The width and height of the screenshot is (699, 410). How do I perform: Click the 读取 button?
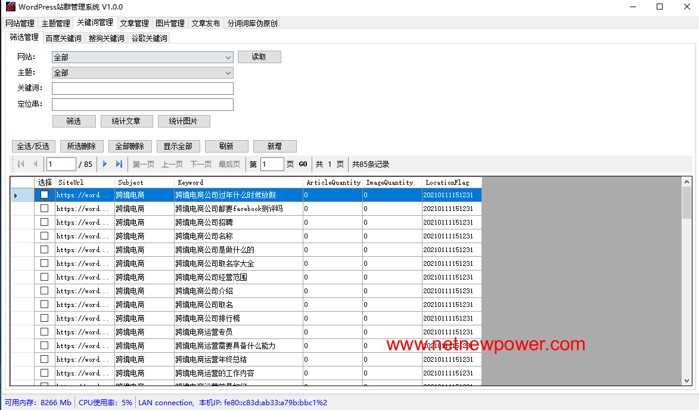(x=259, y=57)
